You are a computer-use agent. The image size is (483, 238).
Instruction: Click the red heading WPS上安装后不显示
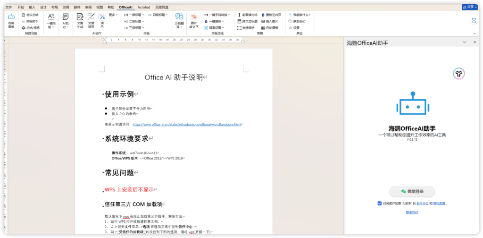point(129,190)
